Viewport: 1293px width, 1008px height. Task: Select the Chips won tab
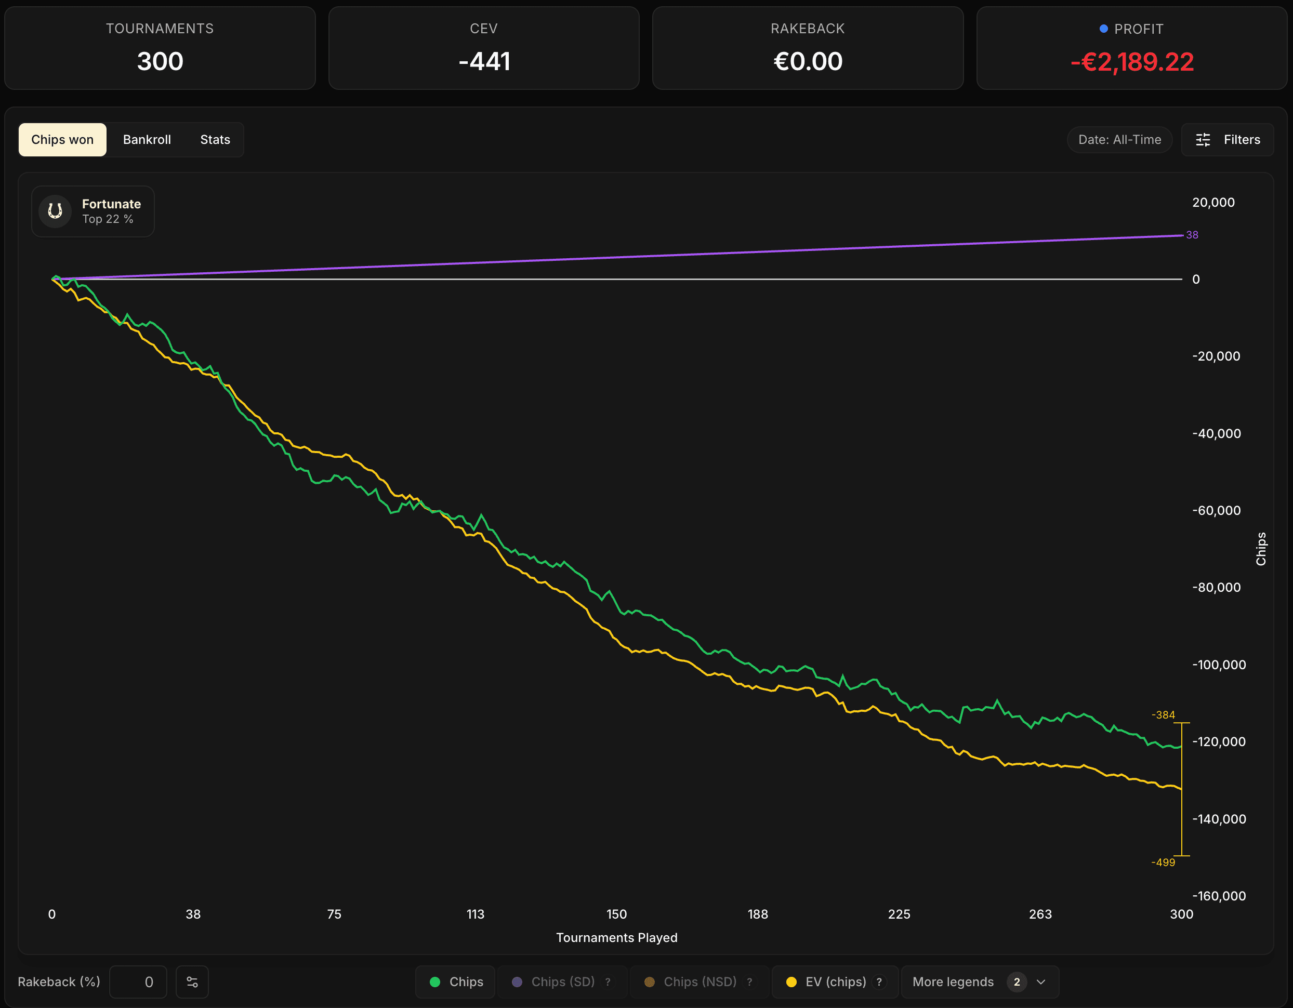click(62, 140)
